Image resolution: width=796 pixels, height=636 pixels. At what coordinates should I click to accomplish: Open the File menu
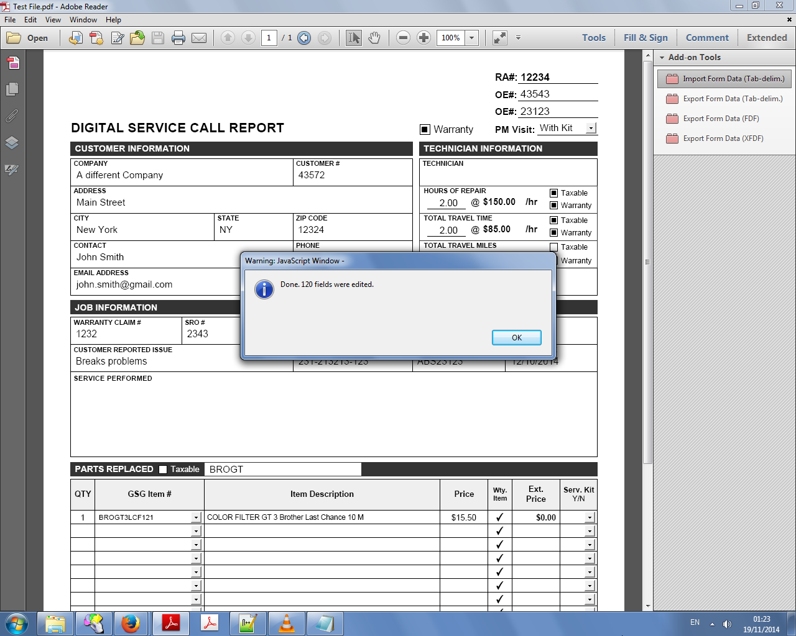tap(10, 20)
